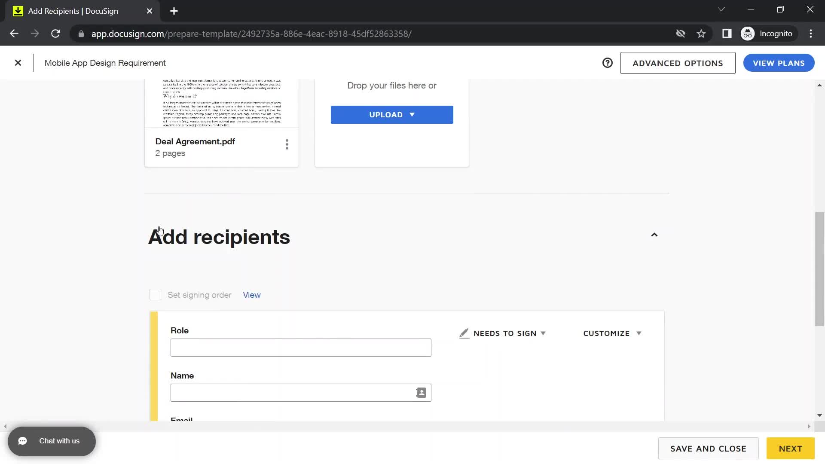Click the pencil edit icon next to NEEDS TO SIGN
Screen dimensions: 825x464
click(x=464, y=333)
